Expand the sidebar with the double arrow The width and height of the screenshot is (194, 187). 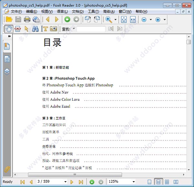[x=9, y=36]
